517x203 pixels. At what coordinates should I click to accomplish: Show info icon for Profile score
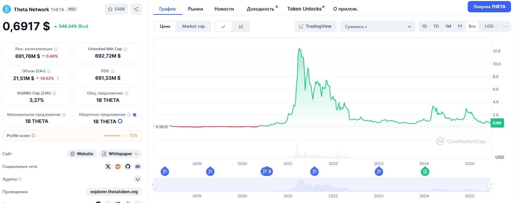point(33,136)
